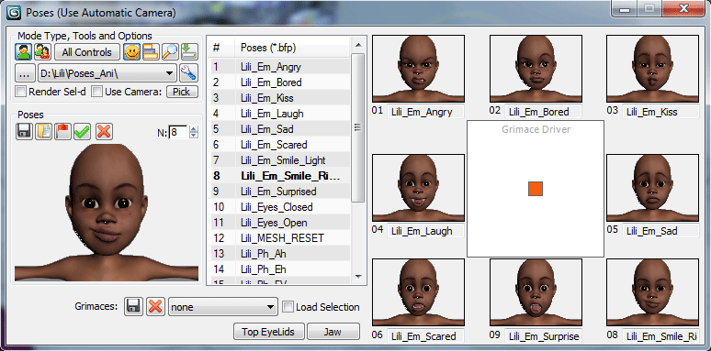
Task: Click the 01 Lili_Em_Angry face thumbnail
Action: pos(418,69)
